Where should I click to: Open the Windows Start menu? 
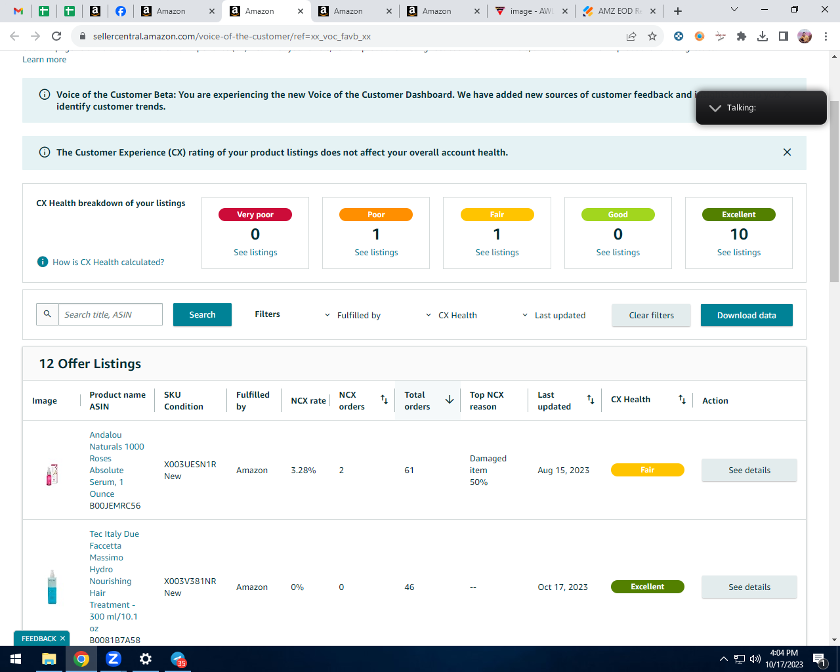(x=16, y=659)
